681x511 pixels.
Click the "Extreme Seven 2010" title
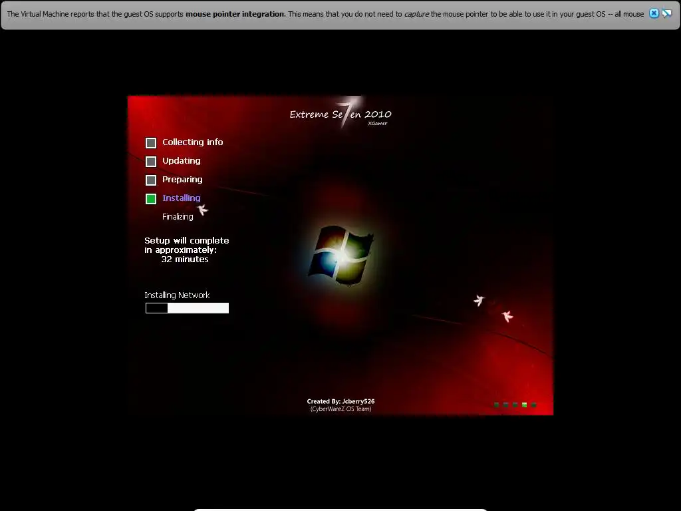(x=340, y=114)
